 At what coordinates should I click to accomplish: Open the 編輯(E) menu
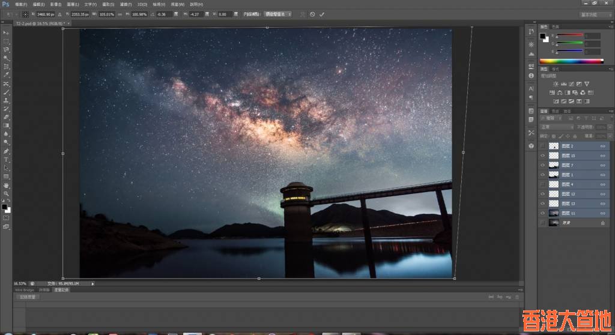(x=38, y=4)
